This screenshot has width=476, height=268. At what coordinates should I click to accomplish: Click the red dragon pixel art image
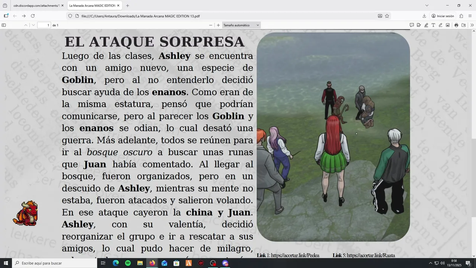pos(26,213)
